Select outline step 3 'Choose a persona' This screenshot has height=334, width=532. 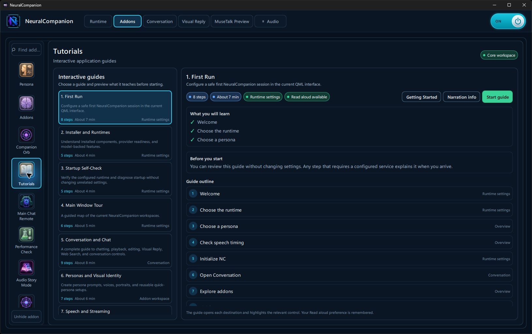[349, 226]
